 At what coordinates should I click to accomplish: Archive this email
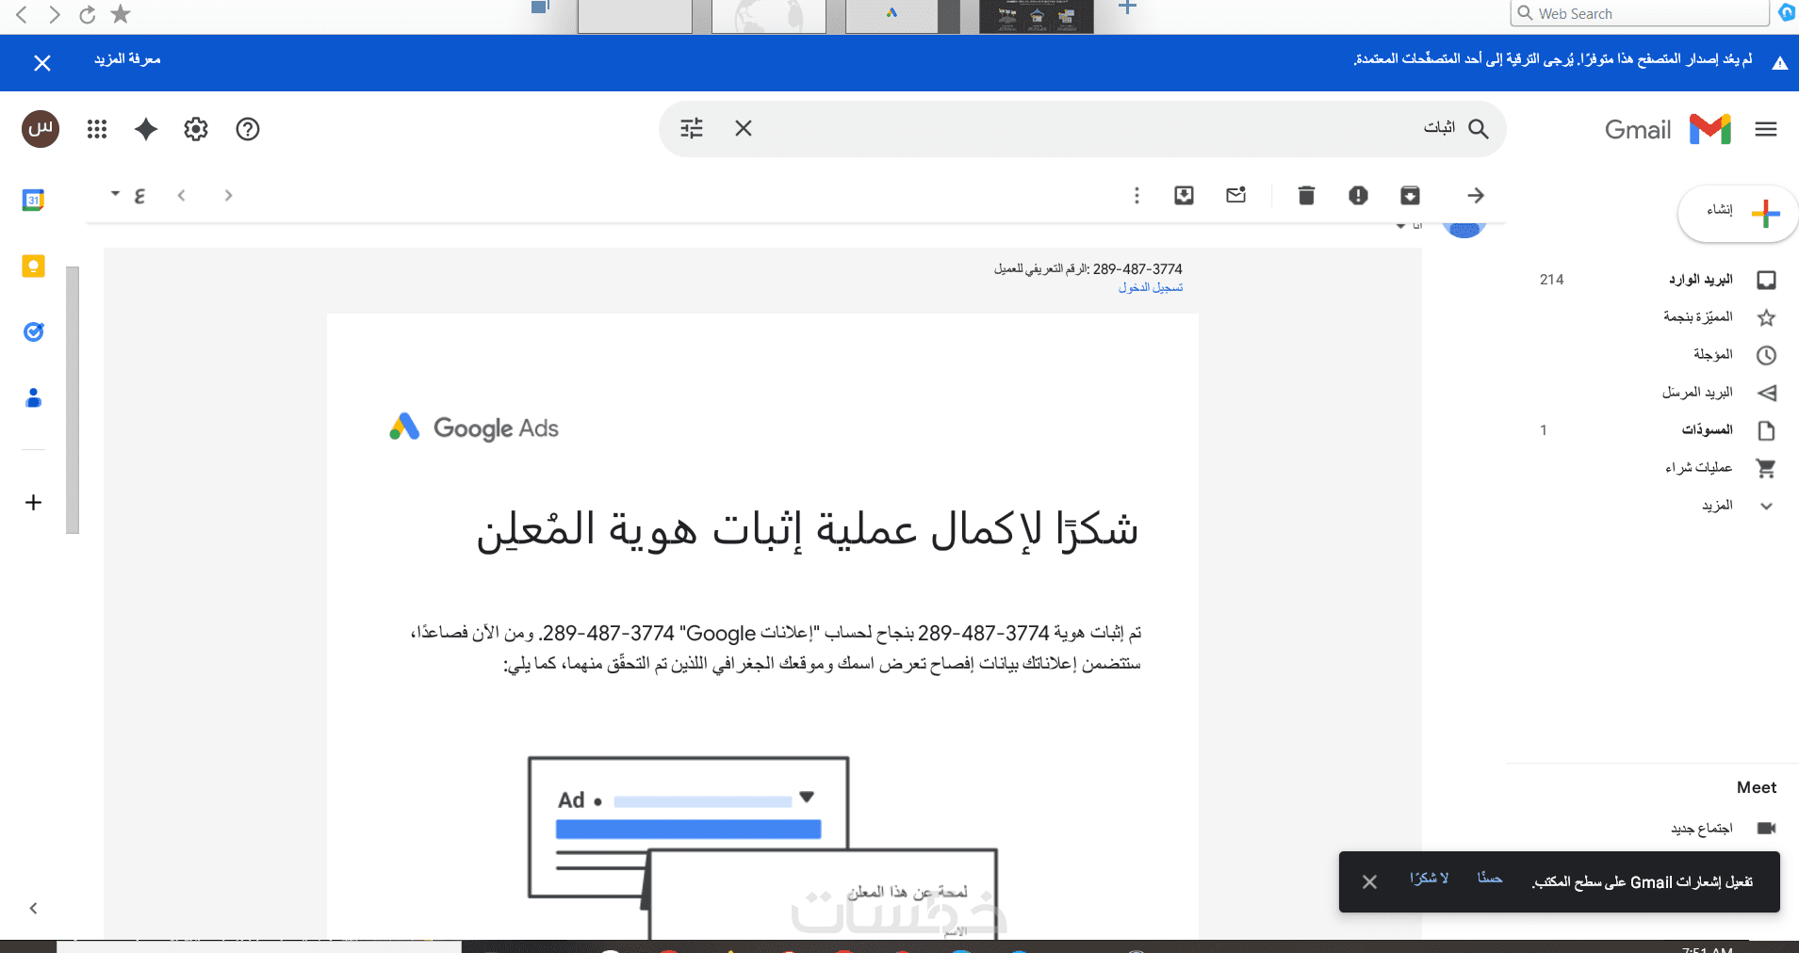[1410, 195]
